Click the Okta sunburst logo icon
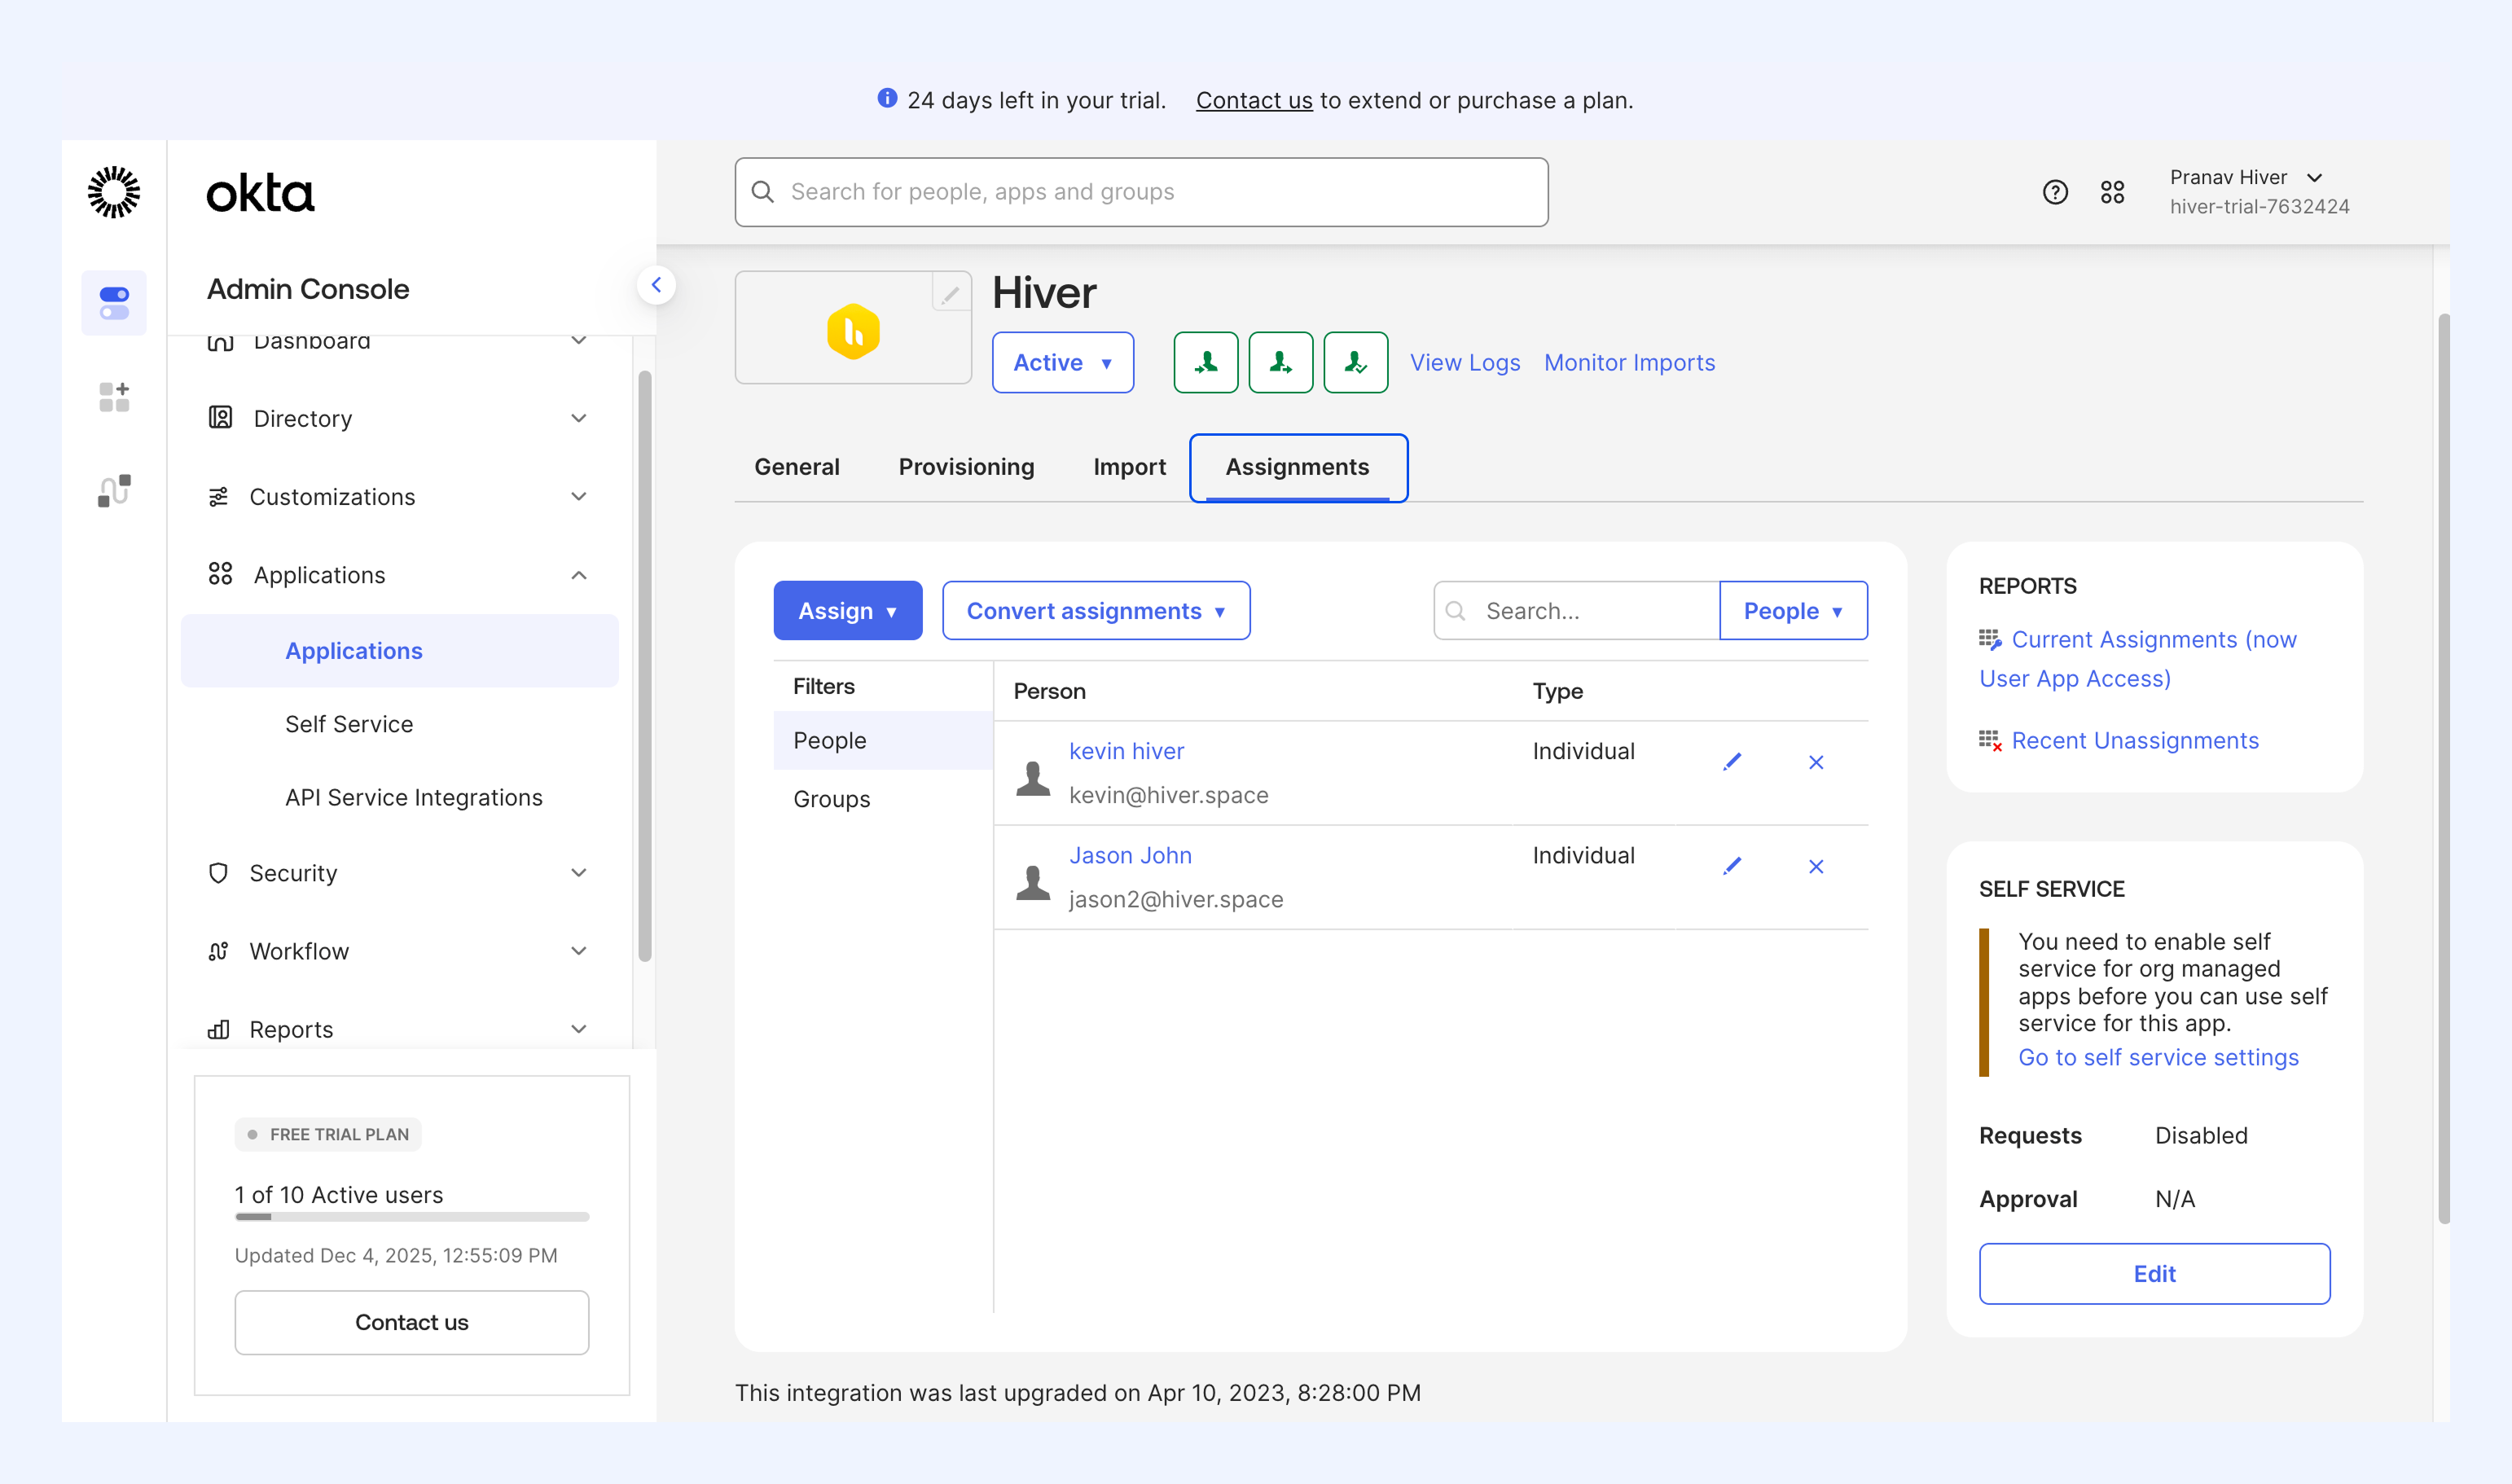 [114, 192]
